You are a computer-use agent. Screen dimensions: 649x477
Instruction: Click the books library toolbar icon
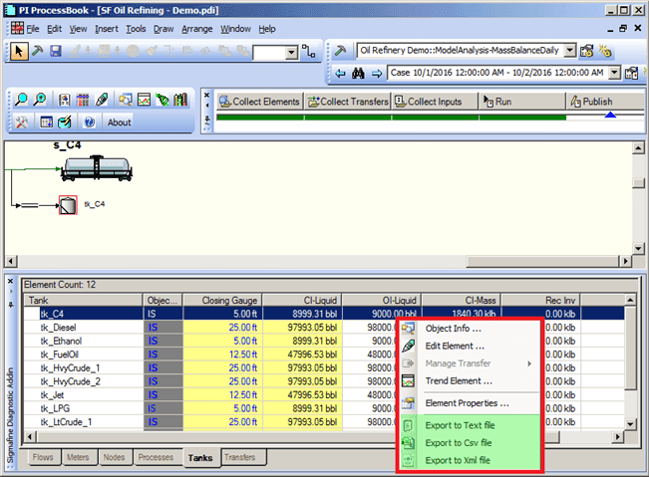point(180,100)
